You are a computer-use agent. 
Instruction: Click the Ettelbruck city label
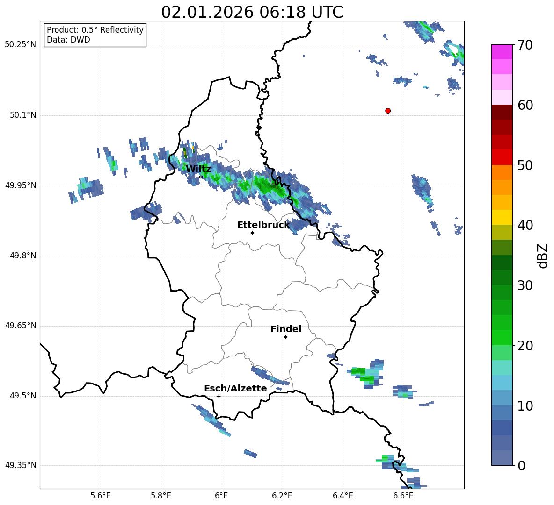[x=263, y=225]
